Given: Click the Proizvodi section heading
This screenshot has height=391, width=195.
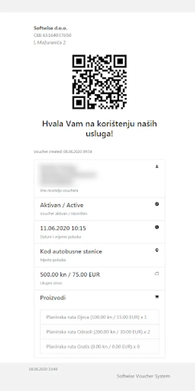Looking at the screenshot, I should [53, 298].
